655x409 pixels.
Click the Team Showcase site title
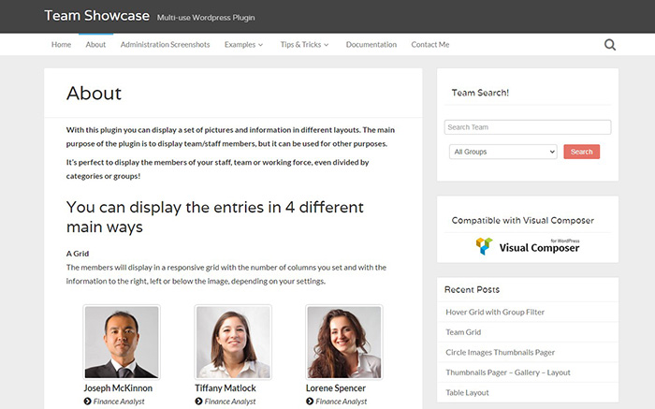pos(97,16)
